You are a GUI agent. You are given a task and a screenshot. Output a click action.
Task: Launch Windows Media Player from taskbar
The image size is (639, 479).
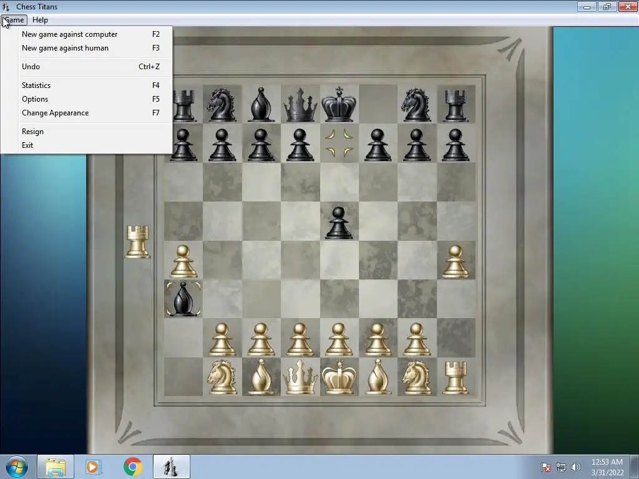coord(94,467)
